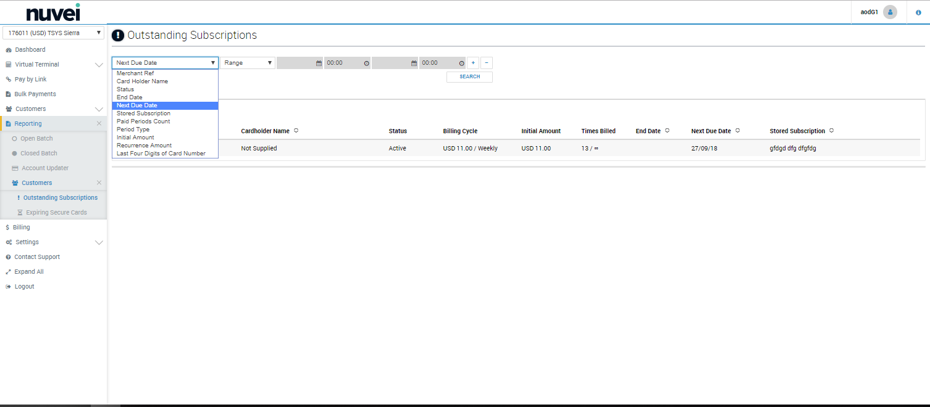Open the Range filter type dropdown
The height and width of the screenshot is (407, 930).
coord(248,63)
